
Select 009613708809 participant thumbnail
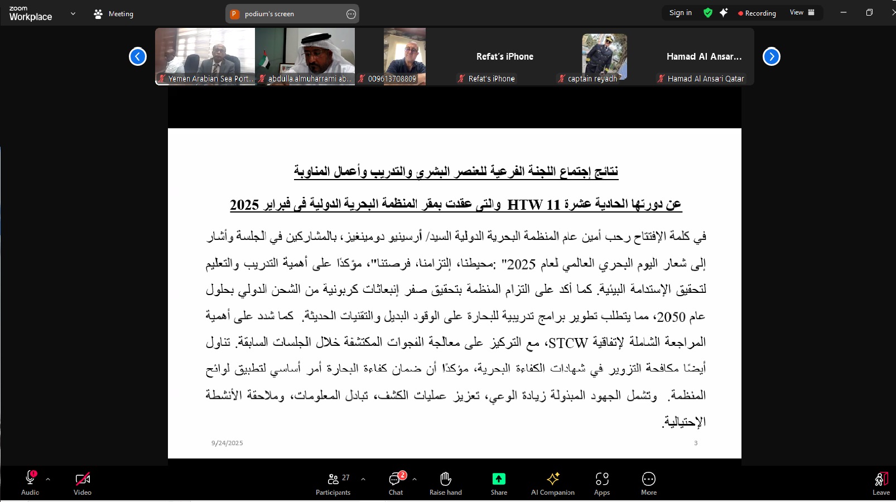[404, 56]
